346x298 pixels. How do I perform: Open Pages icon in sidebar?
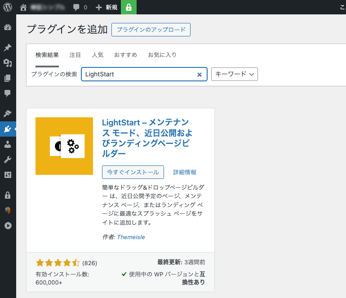tap(8, 78)
